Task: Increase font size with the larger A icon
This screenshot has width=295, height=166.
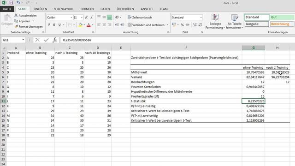Action: [86, 18]
